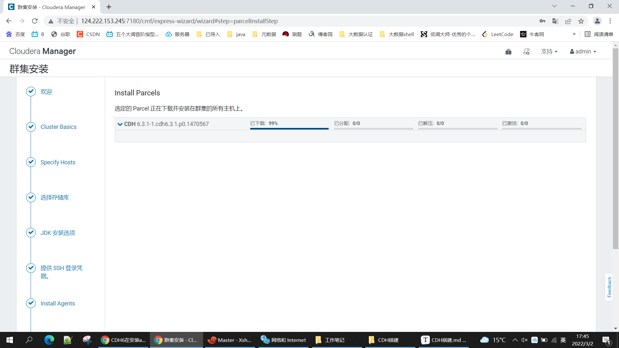Click the 已下载 99% progress bar
Screen dimensions: 619x348
click(x=289, y=128)
